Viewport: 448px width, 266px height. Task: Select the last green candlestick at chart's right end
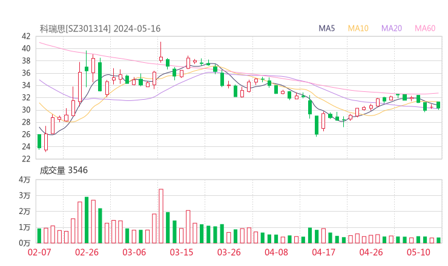pyautogui.click(x=438, y=105)
